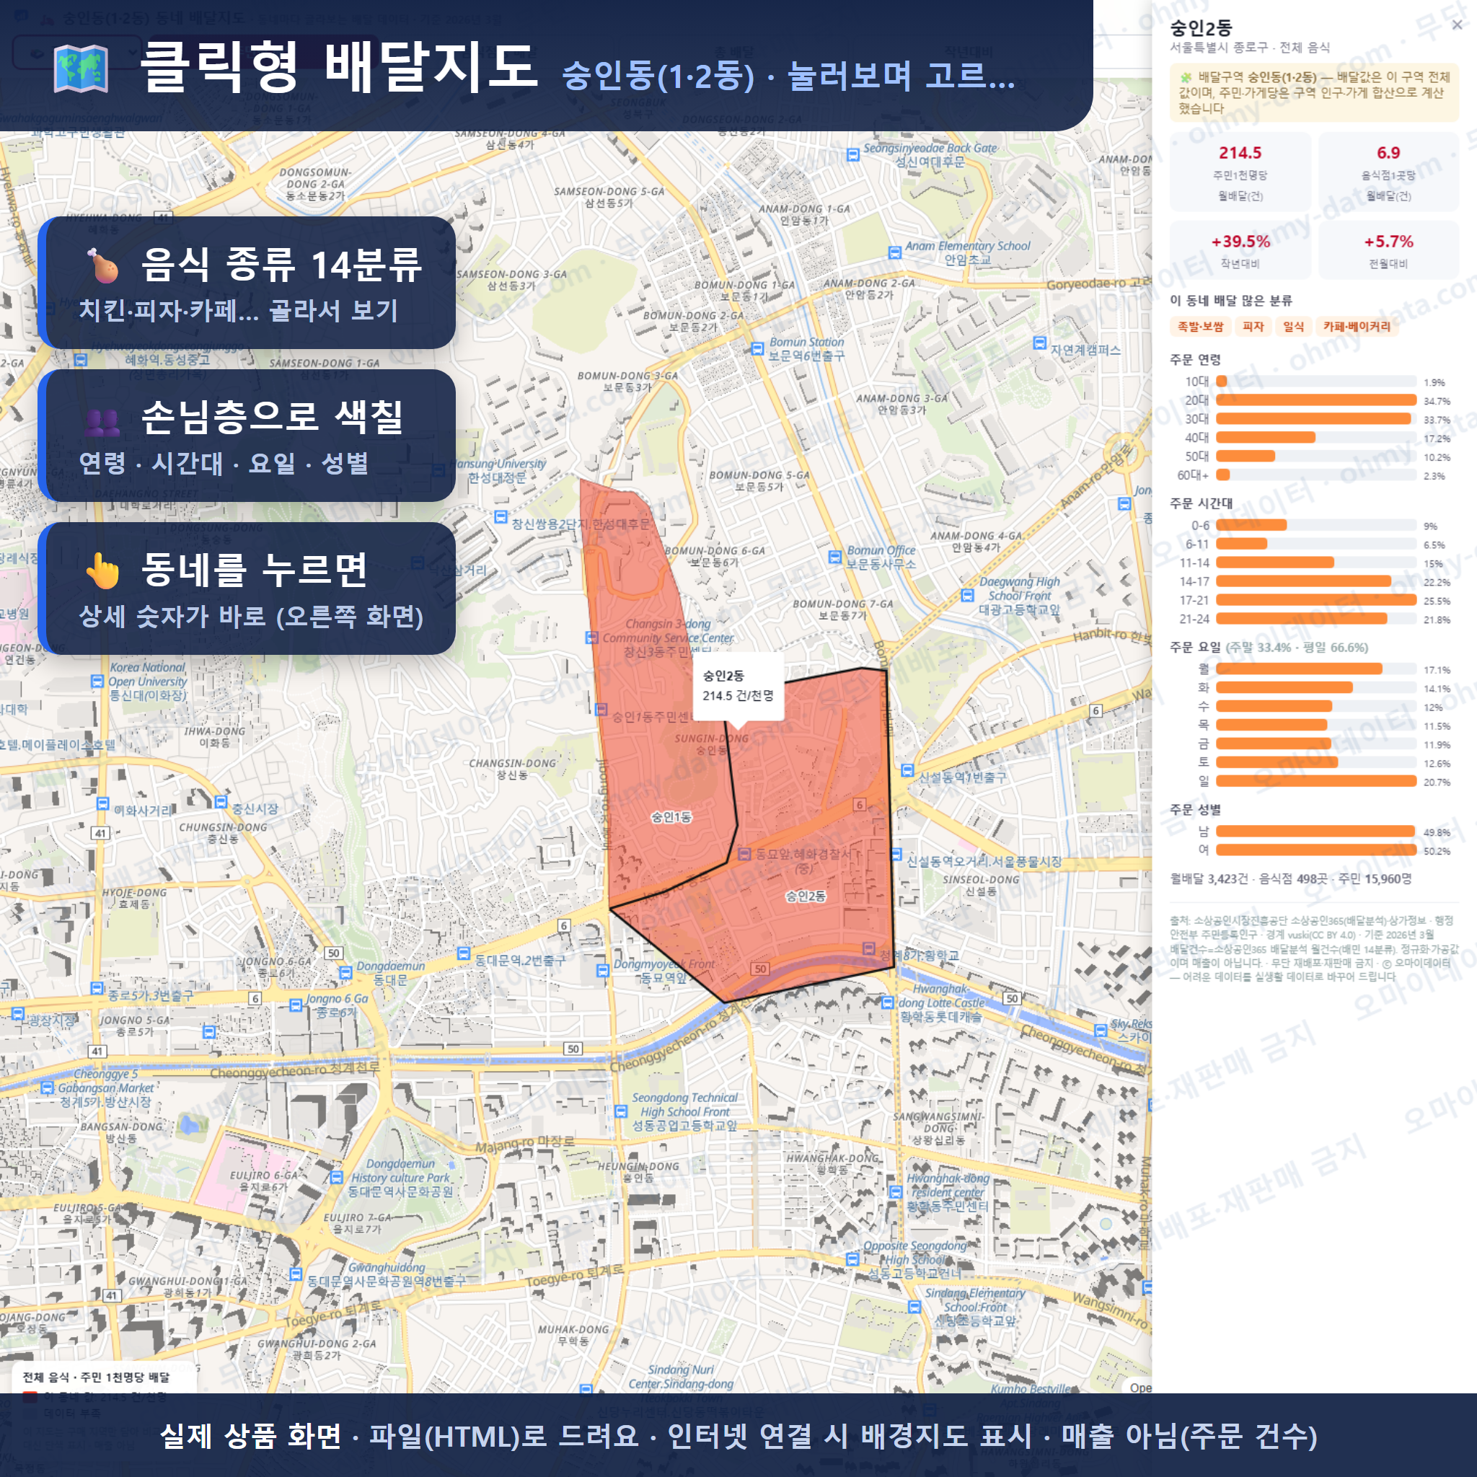Click the 40대 age row showing 17.2%
This screenshot has height=1477, width=1477.
coord(1314,438)
